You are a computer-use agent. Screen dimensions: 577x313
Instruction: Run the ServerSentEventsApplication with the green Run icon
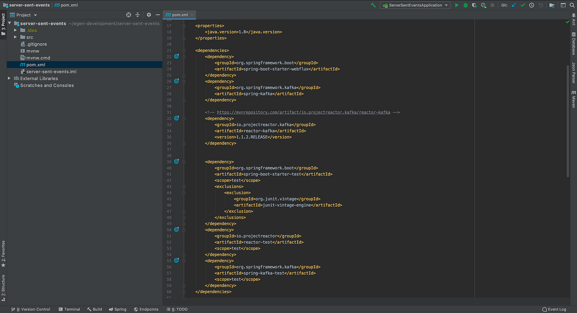pos(457,5)
